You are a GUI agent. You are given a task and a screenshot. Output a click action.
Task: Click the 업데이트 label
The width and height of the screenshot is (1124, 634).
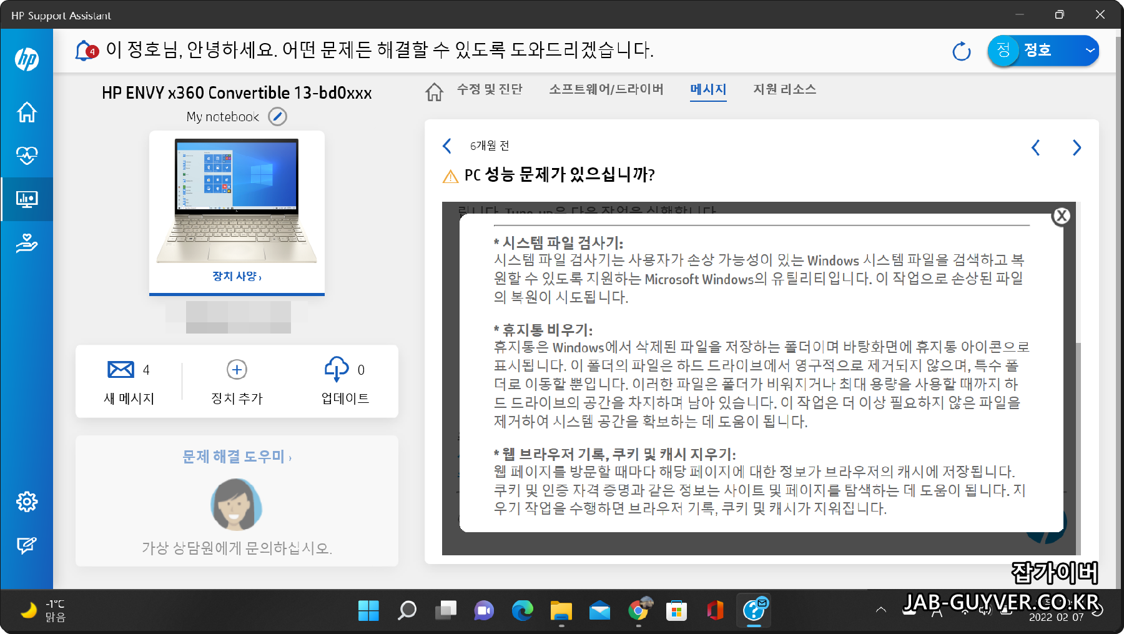[x=345, y=399]
